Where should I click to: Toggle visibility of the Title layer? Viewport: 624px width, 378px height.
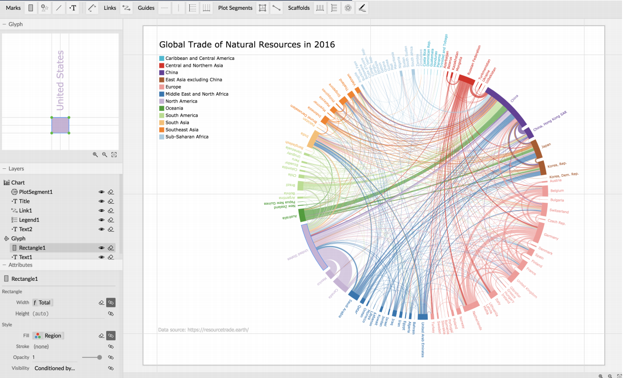tap(101, 201)
